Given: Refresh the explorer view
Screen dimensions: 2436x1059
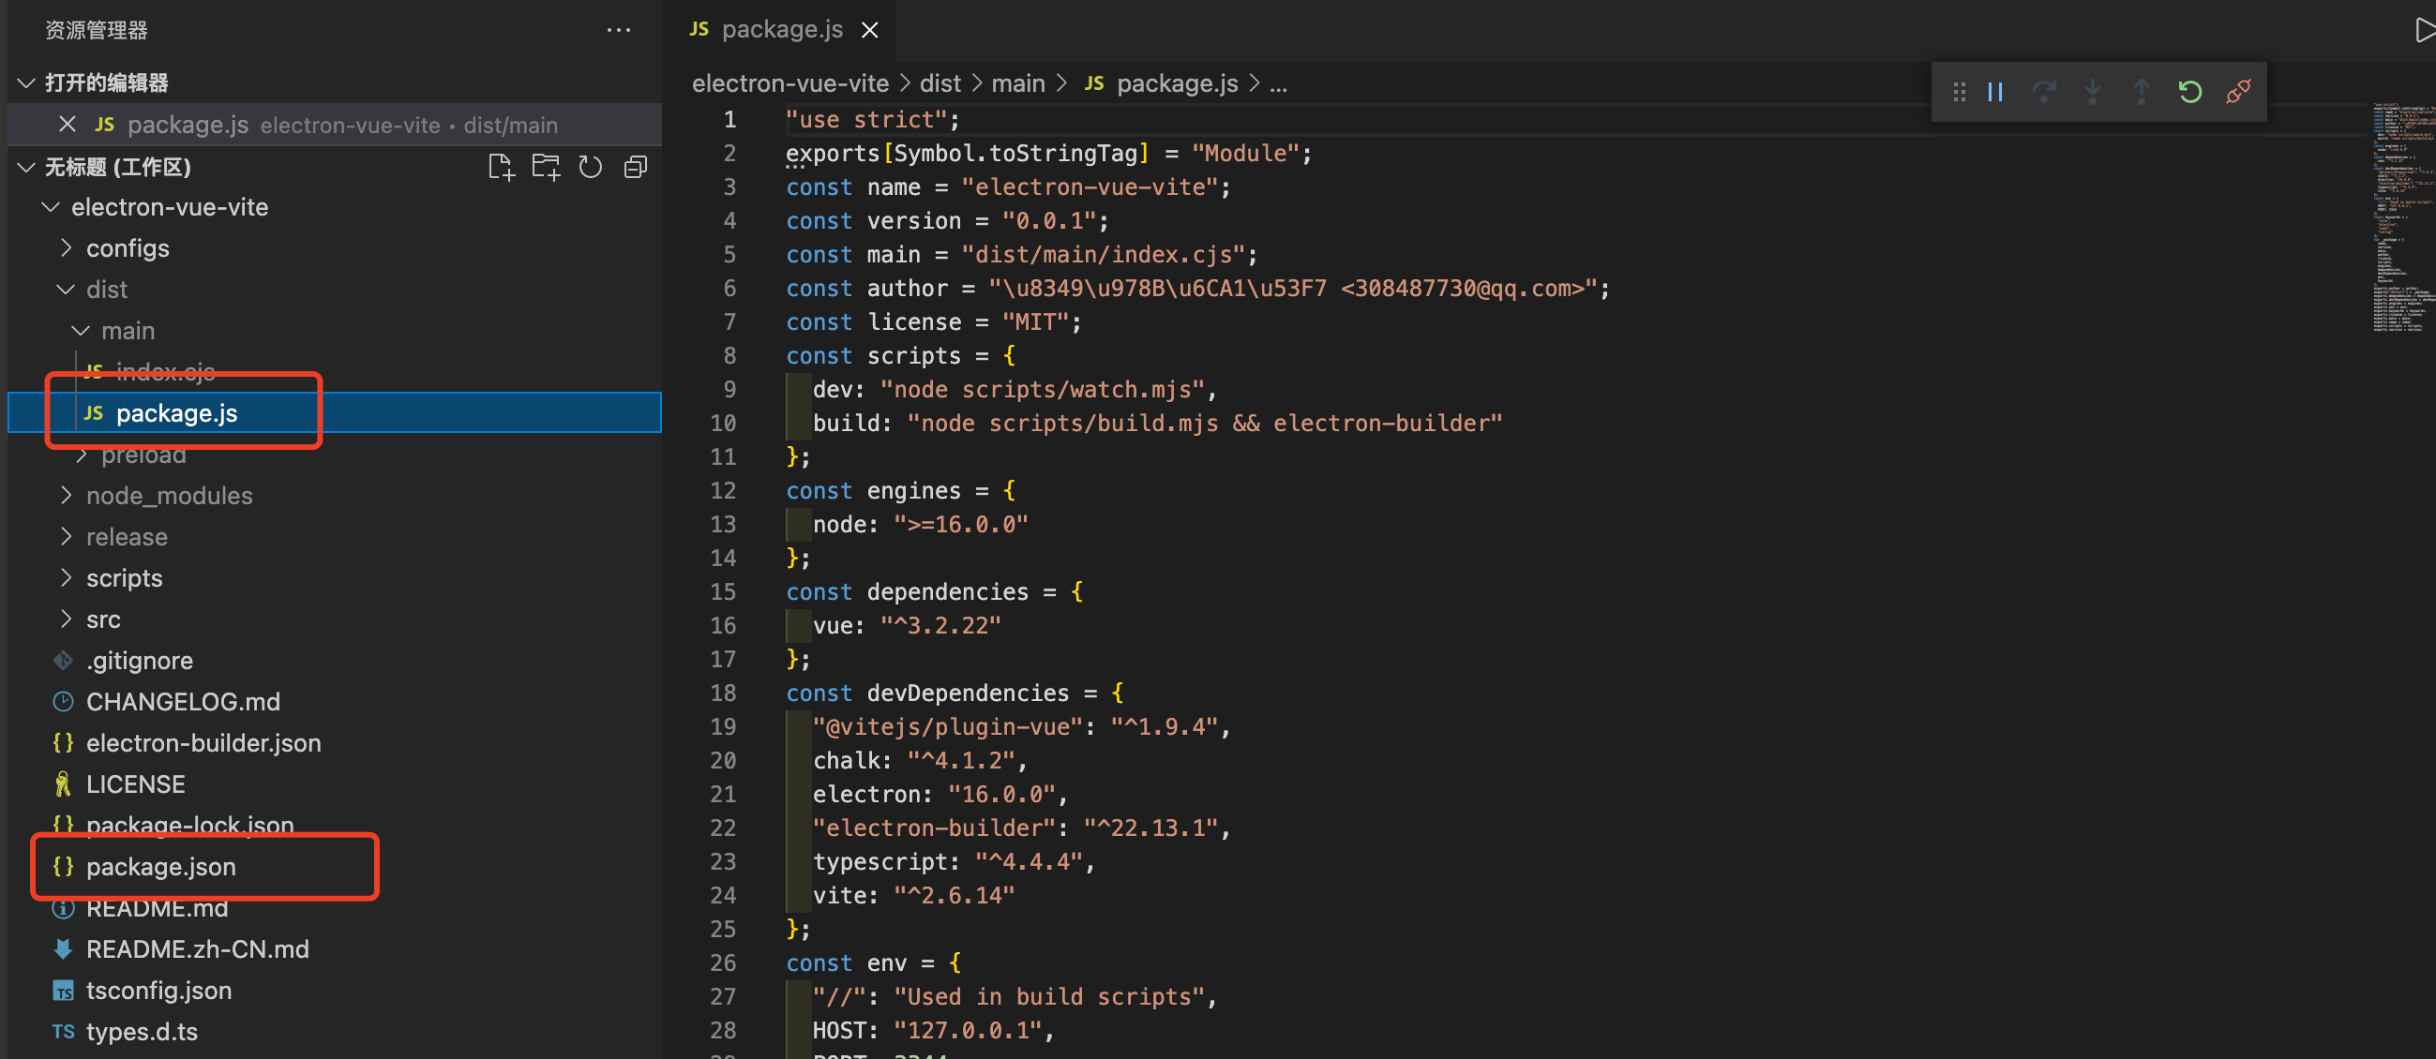Looking at the screenshot, I should 590,167.
